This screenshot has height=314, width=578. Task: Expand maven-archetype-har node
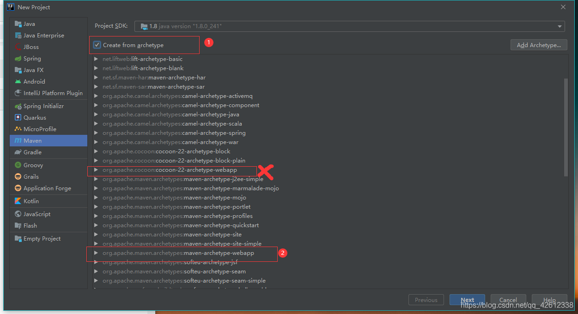click(x=96, y=78)
